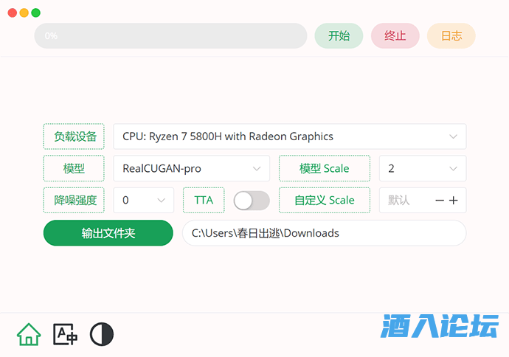Open the 降噪强度 dropdown showing 0

[x=143, y=201]
